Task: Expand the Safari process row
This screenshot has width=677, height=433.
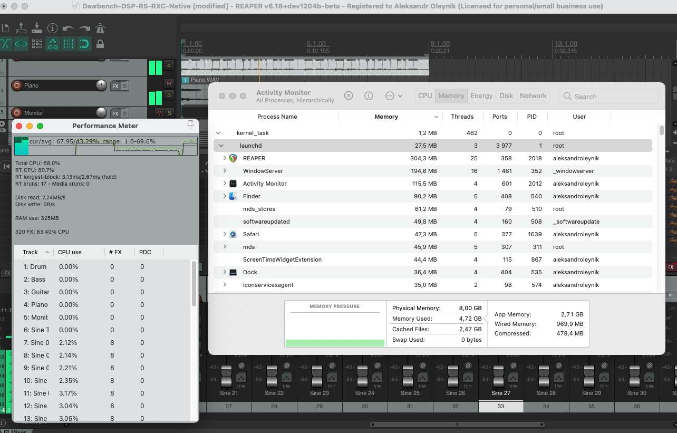Action: point(225,234)
